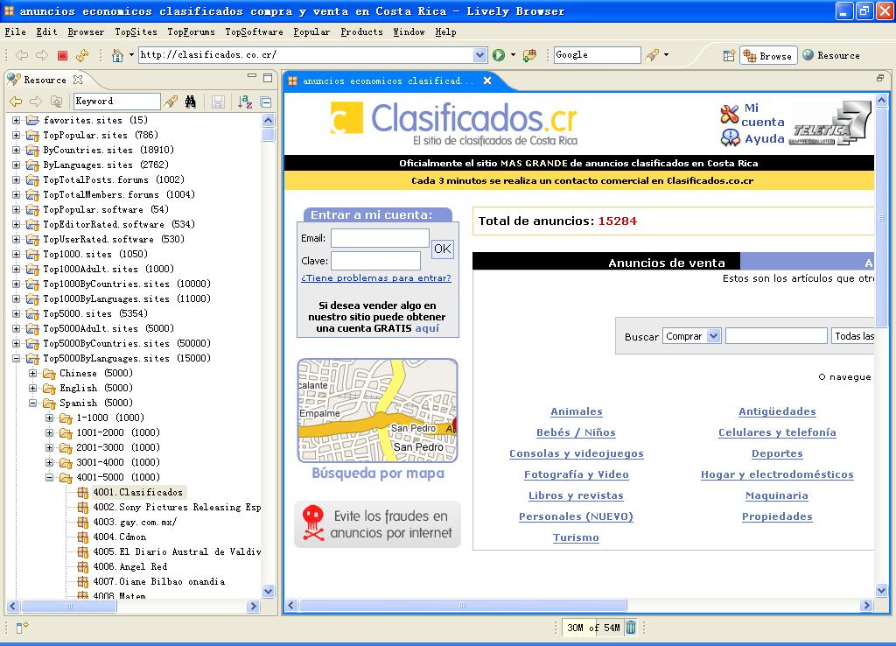Viewport: 896px width, 646px height.
Task: Click the Open Perspective icon
Action: click(x=729, y=55)
